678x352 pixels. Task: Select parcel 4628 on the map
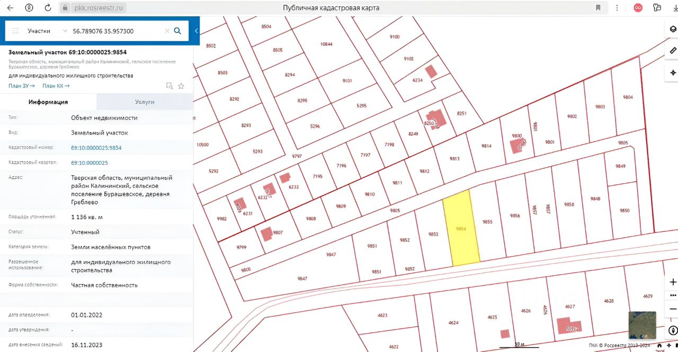(609, 301)
